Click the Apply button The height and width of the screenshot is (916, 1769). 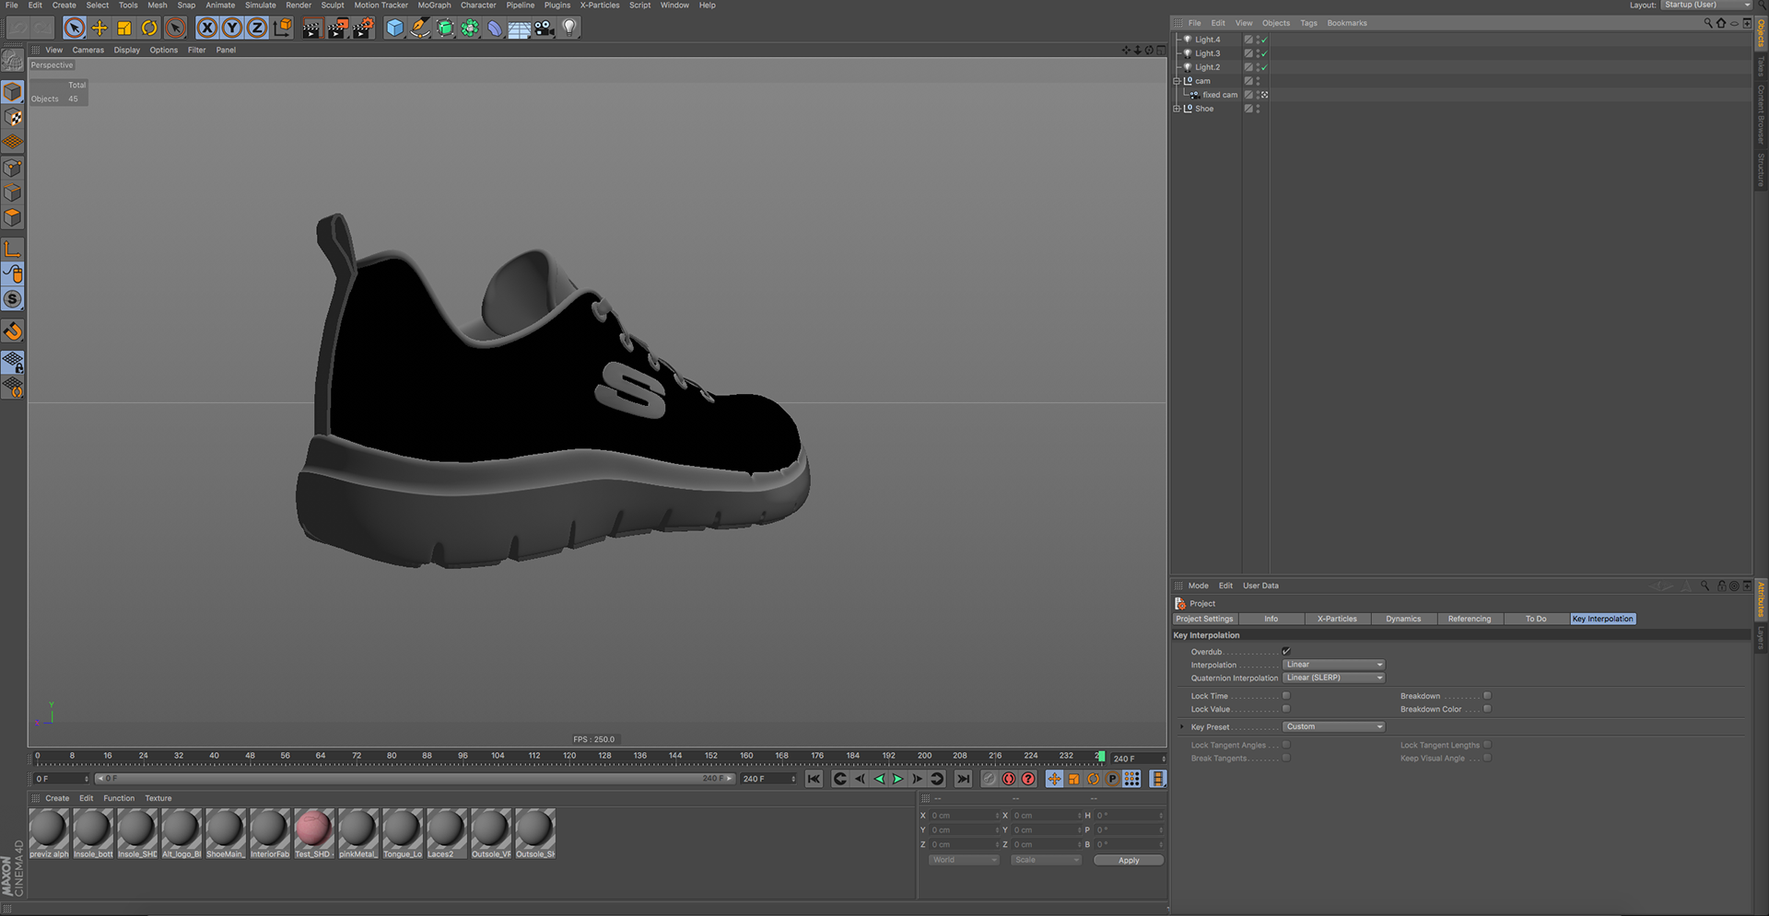click(x=1129, y=860)
